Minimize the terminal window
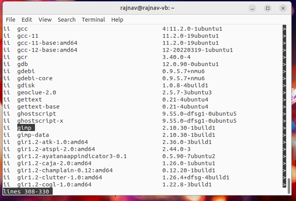This screenshot has height=201, width=296. tap(252, 8)
